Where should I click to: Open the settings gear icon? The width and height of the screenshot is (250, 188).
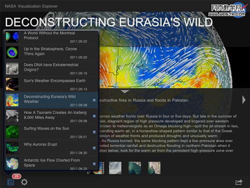24,182
